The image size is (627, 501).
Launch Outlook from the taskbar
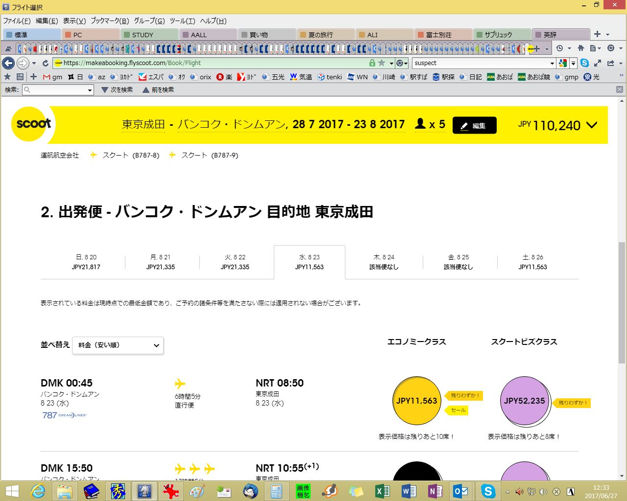[x=461, y=491]
